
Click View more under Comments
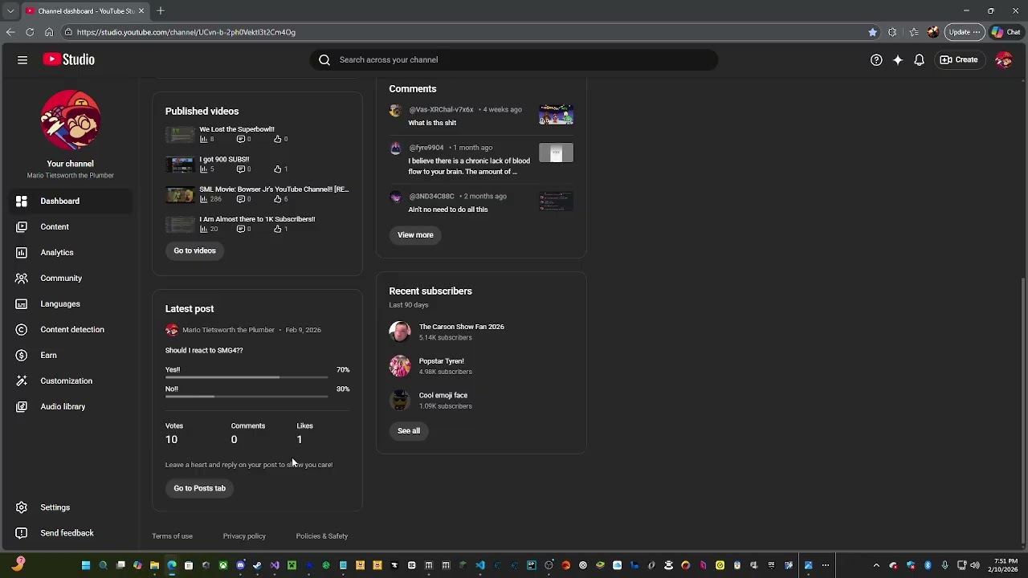(415, 234)
